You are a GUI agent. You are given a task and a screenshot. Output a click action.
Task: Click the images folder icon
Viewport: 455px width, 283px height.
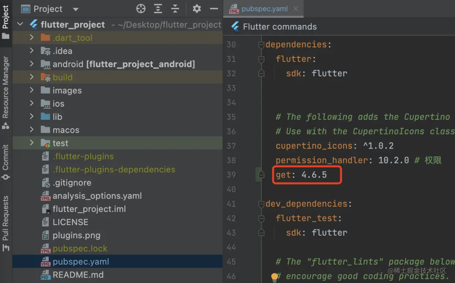tap(45, 90)
